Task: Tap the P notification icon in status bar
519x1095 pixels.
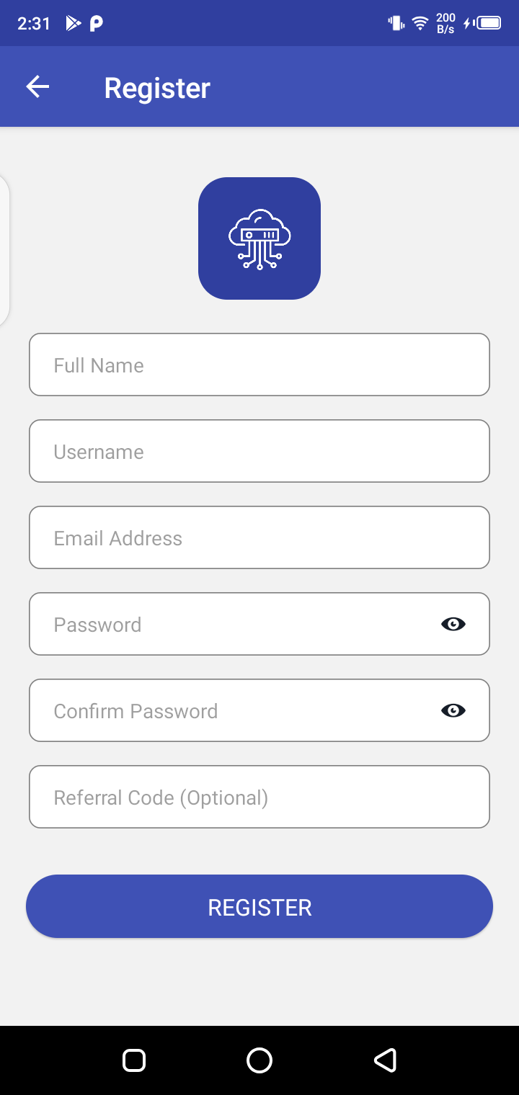Action: 96,24
